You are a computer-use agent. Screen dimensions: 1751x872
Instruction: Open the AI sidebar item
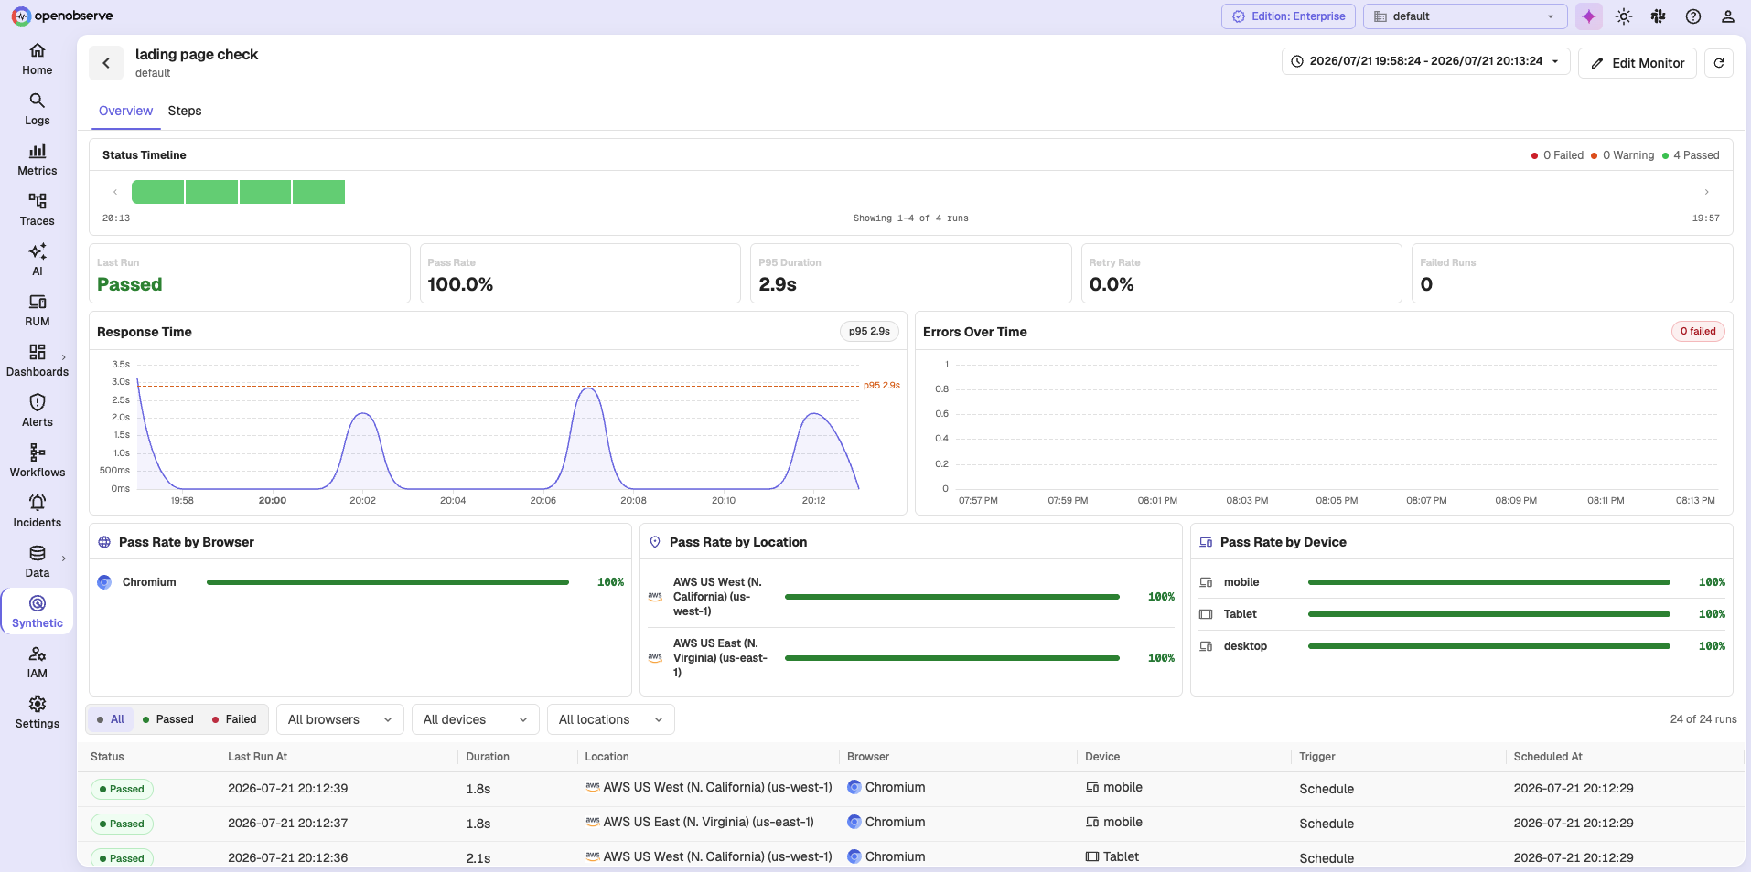[38, 260]
